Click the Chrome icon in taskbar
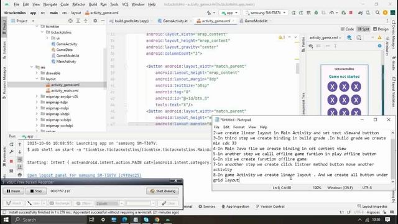 tap(157, 220)
